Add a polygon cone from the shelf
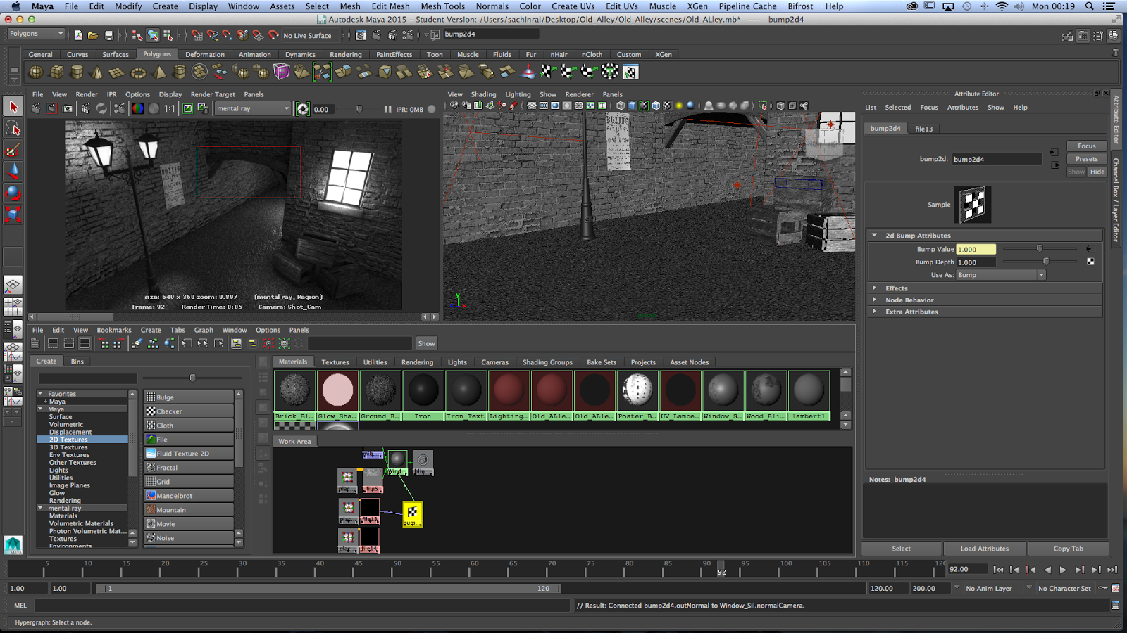Viewport: 1127px width, 633px height. click(x=97, y=72)
